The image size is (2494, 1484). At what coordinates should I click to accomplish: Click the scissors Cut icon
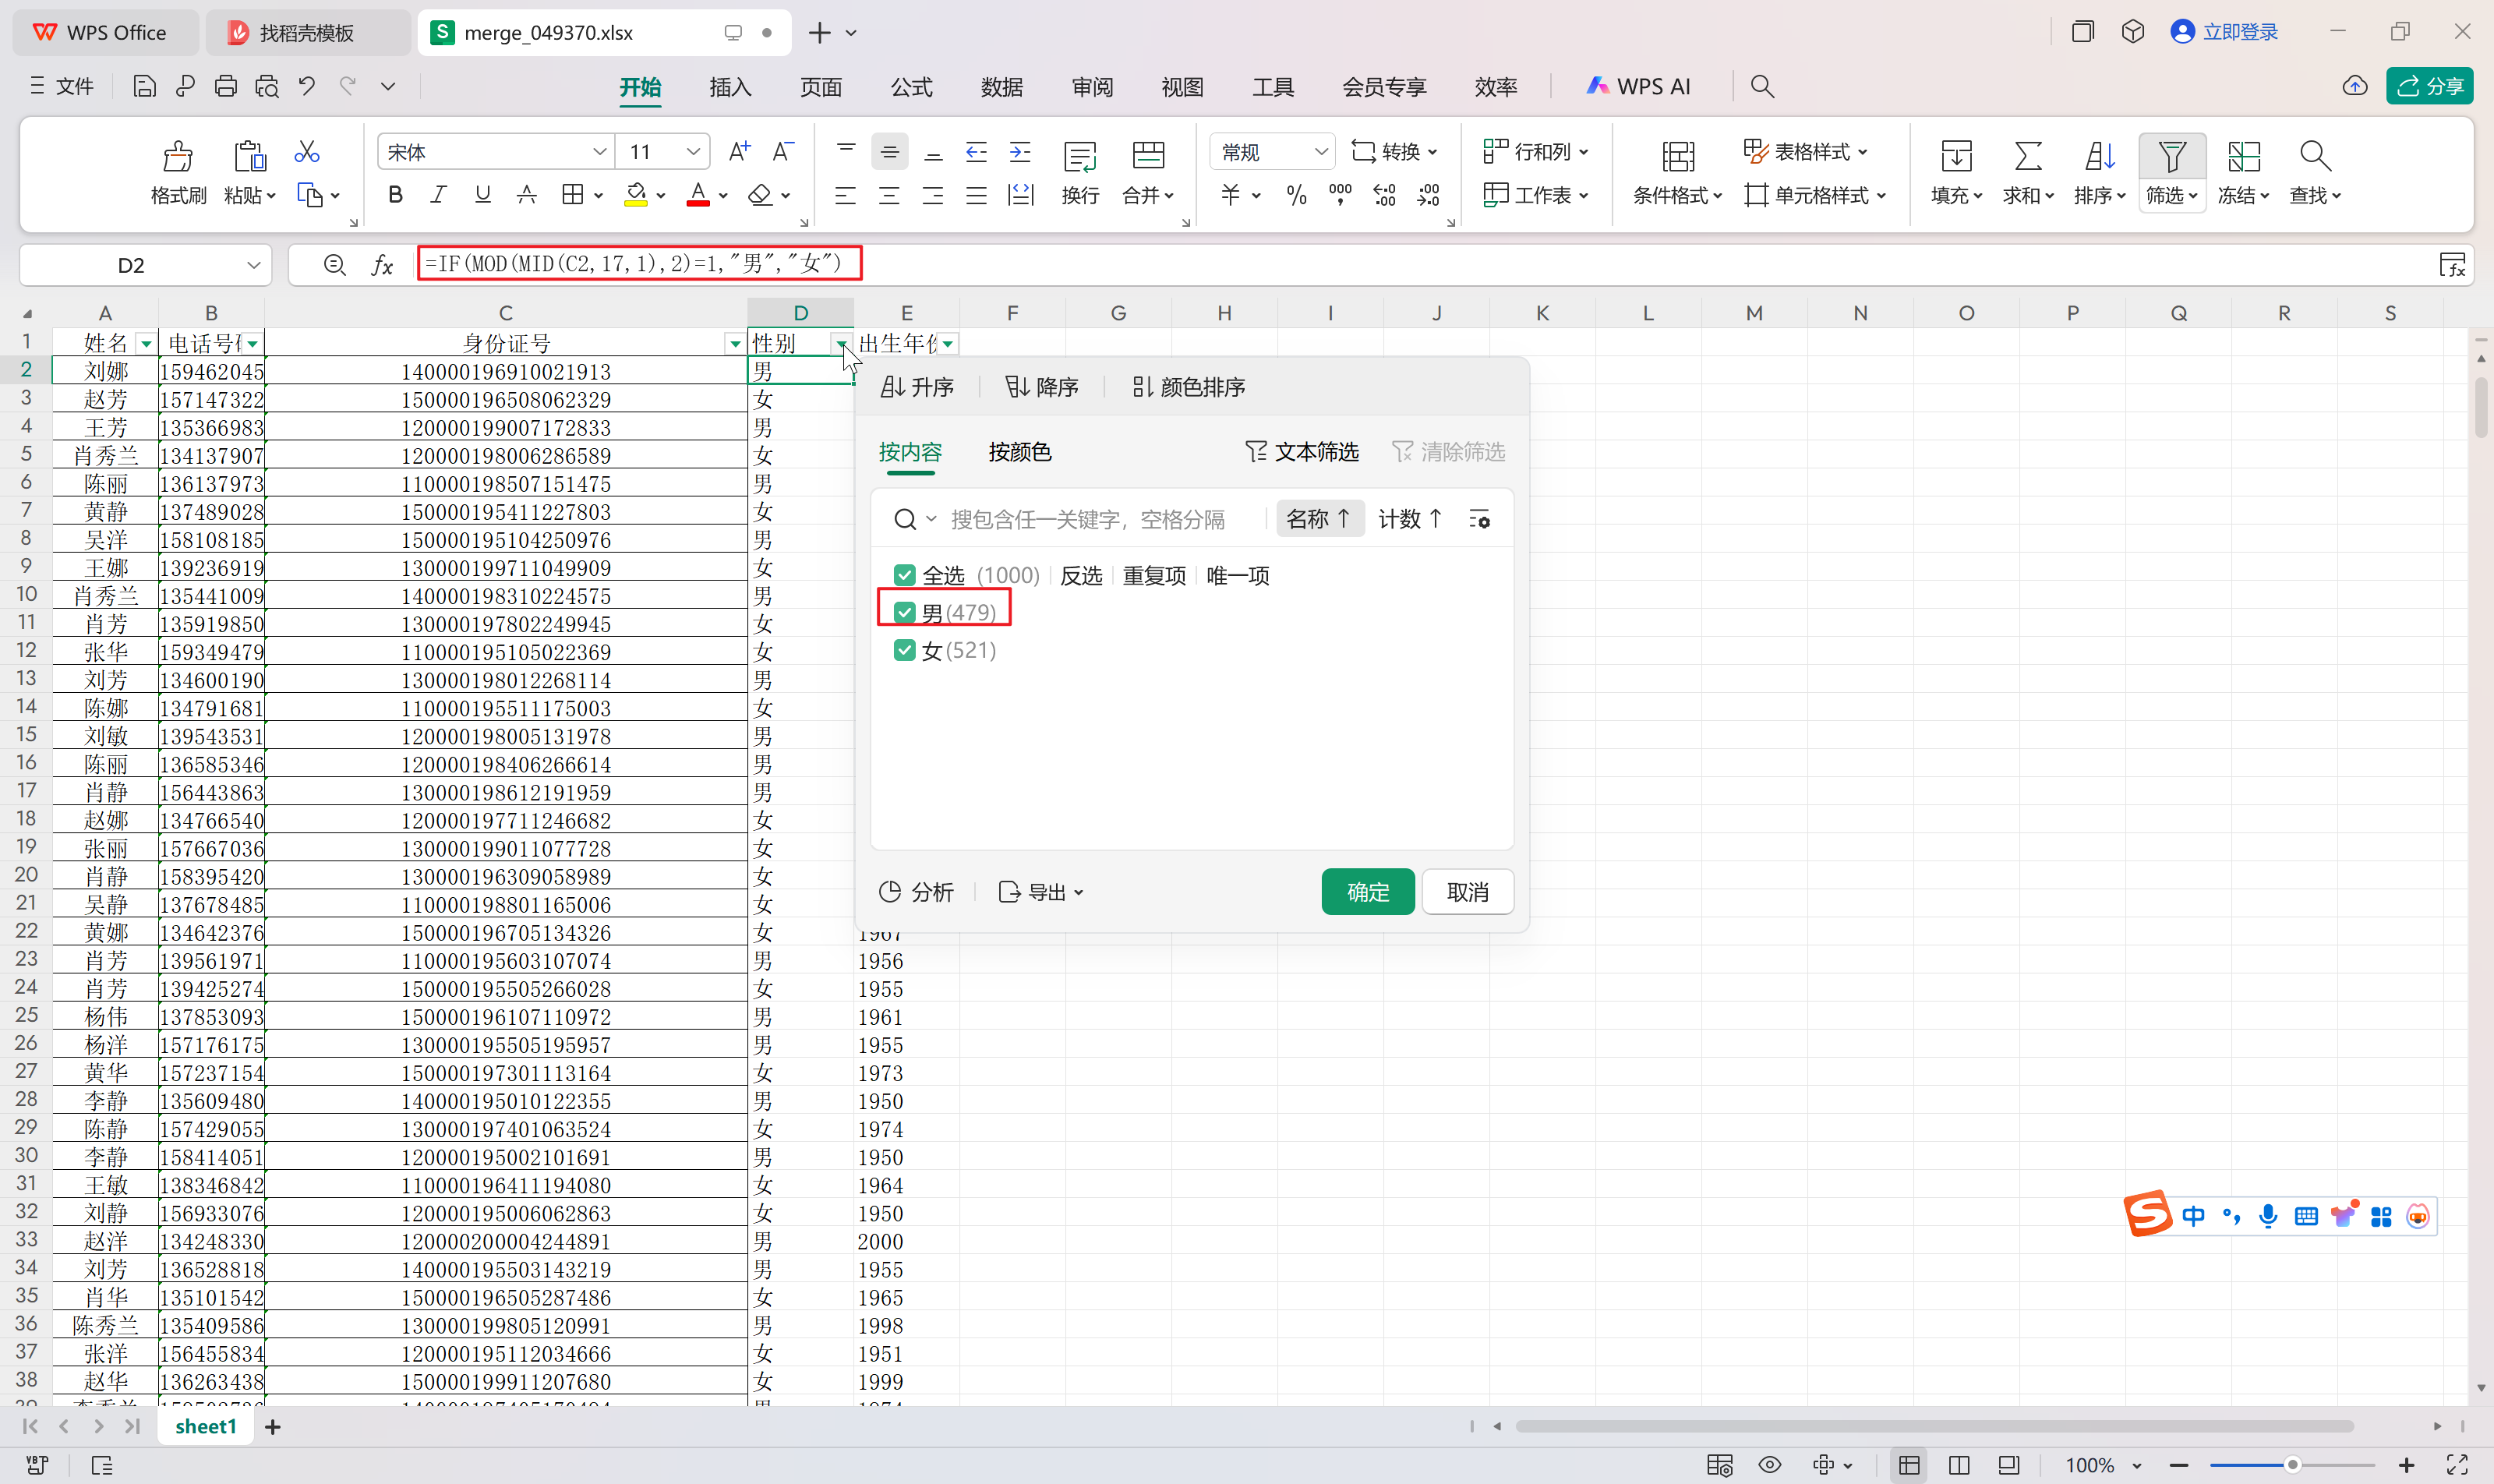[307, 152]
